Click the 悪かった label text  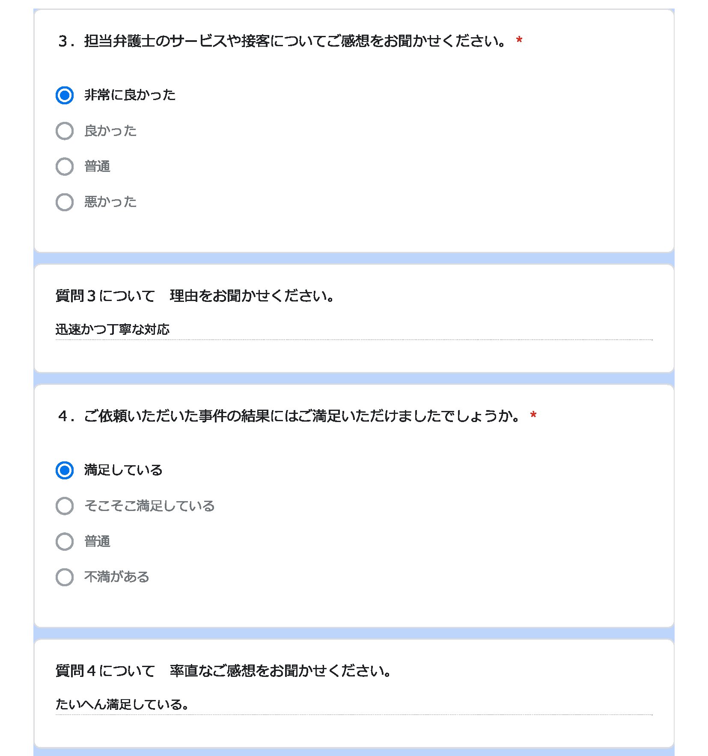pyautogui.click(x=110, y=202)
